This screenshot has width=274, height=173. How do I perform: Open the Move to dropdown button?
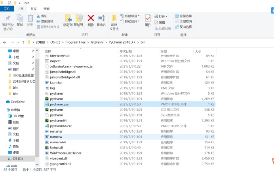(x=68, y=21)
